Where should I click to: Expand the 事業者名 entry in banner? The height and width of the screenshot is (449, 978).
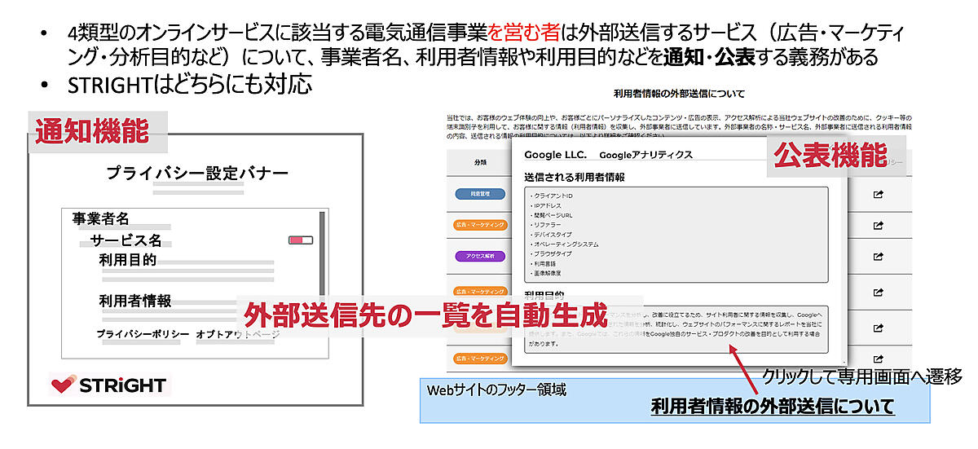(x=100, y=218)
